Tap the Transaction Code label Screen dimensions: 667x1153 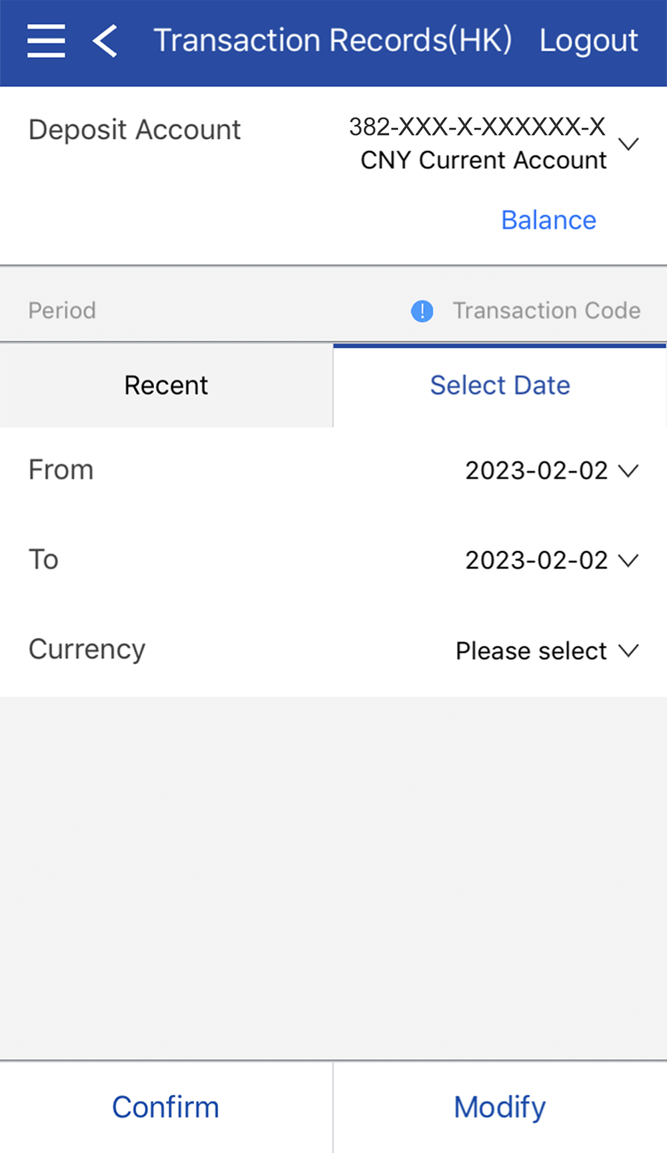click(x=546, y=310)
